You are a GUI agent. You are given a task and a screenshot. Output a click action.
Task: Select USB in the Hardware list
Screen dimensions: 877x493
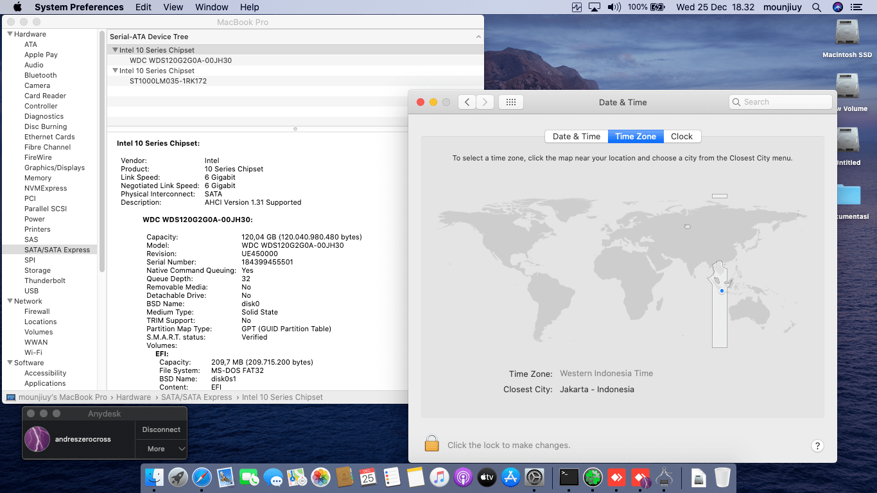point(31,291)
